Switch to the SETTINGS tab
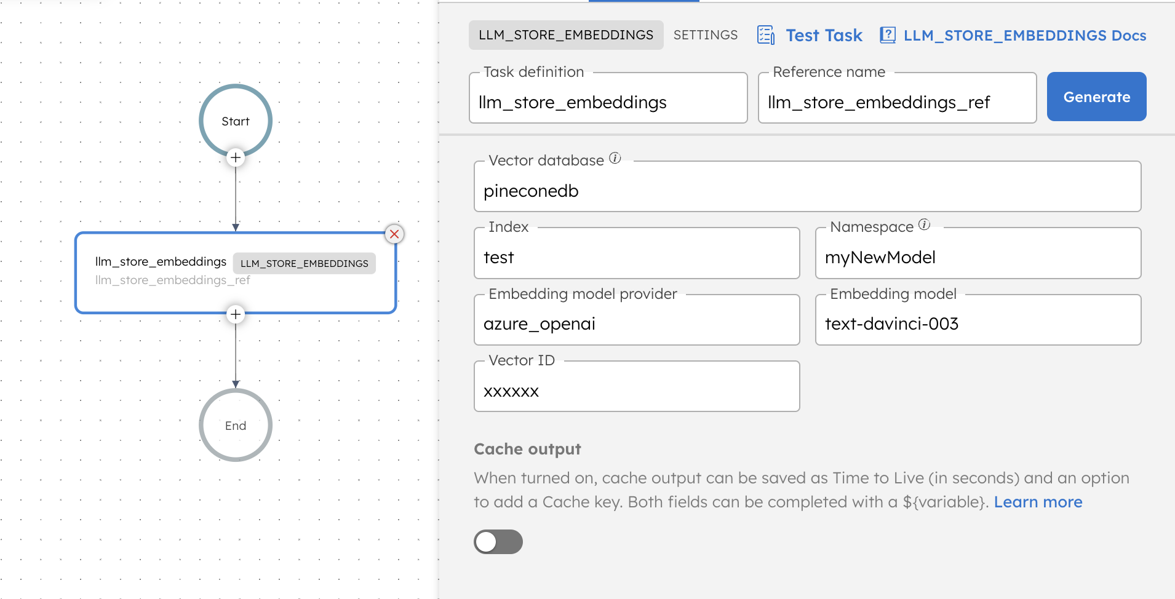Screen dimensions: 1175x599 pyautogui.click(x=706, y=35)
